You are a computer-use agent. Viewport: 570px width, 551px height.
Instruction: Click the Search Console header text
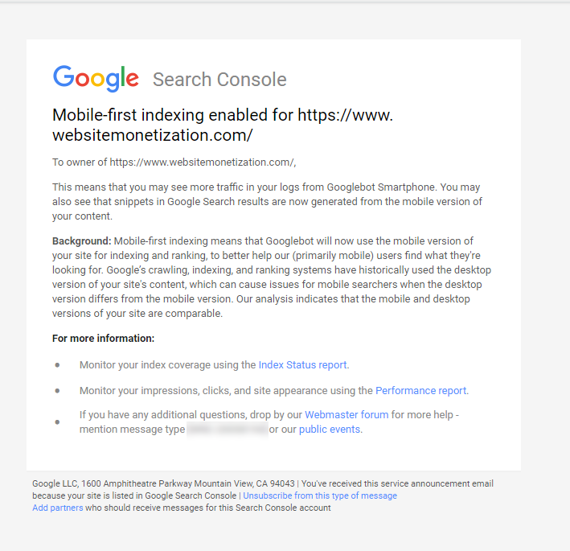tap(219, 80)
